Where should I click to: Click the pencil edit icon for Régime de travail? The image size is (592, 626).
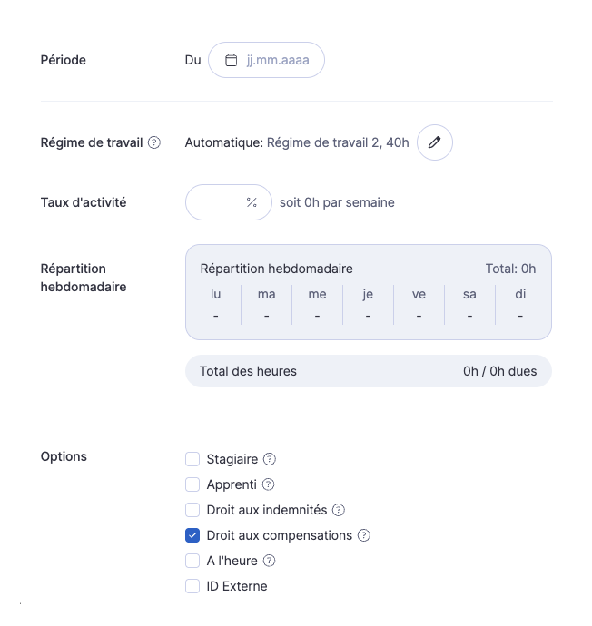point(435,142)
